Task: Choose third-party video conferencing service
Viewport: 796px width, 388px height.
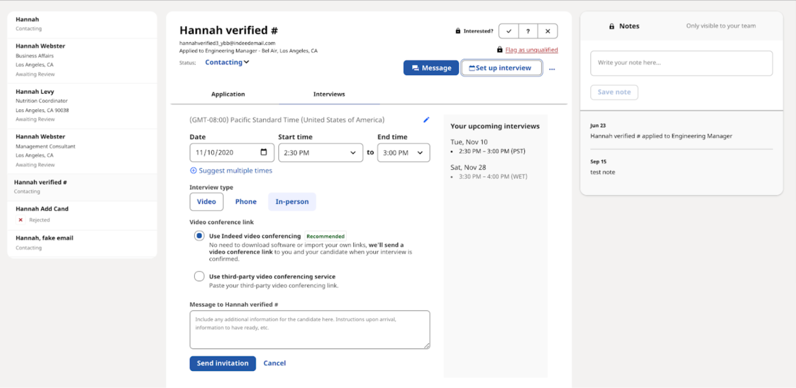Action: click(x=199, y=276)
